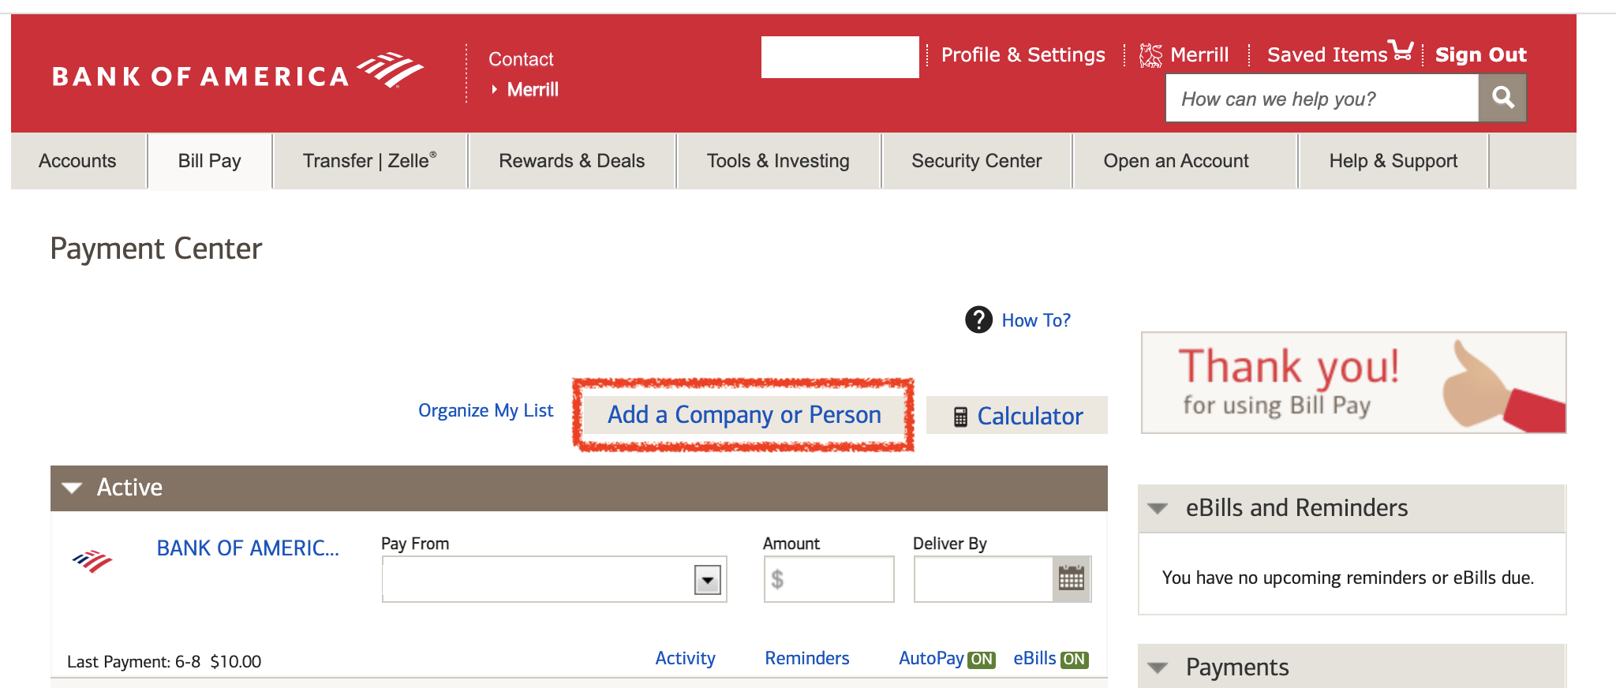Open the Transfer | Zelle tab
This screenshot has height=688, width=1616.
point(369,161)
